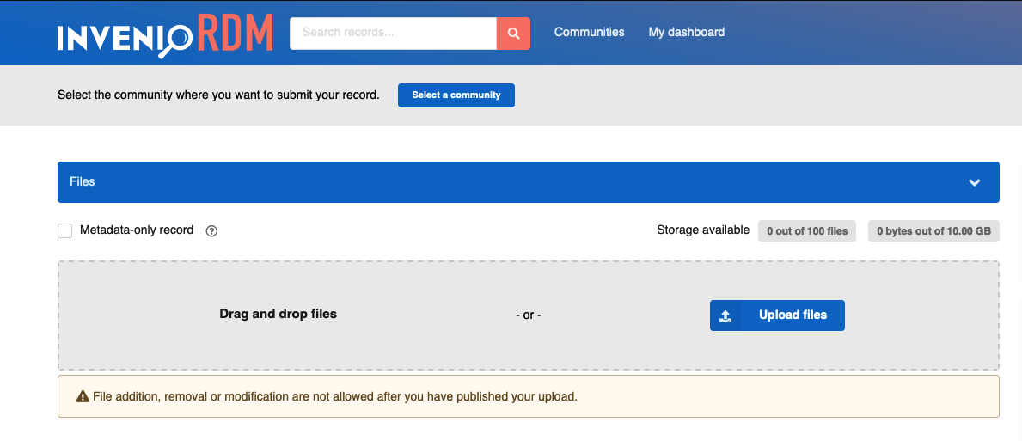Click the warning triangle icon
This screenshot has height=441, width=1022.
coord(83,397)
